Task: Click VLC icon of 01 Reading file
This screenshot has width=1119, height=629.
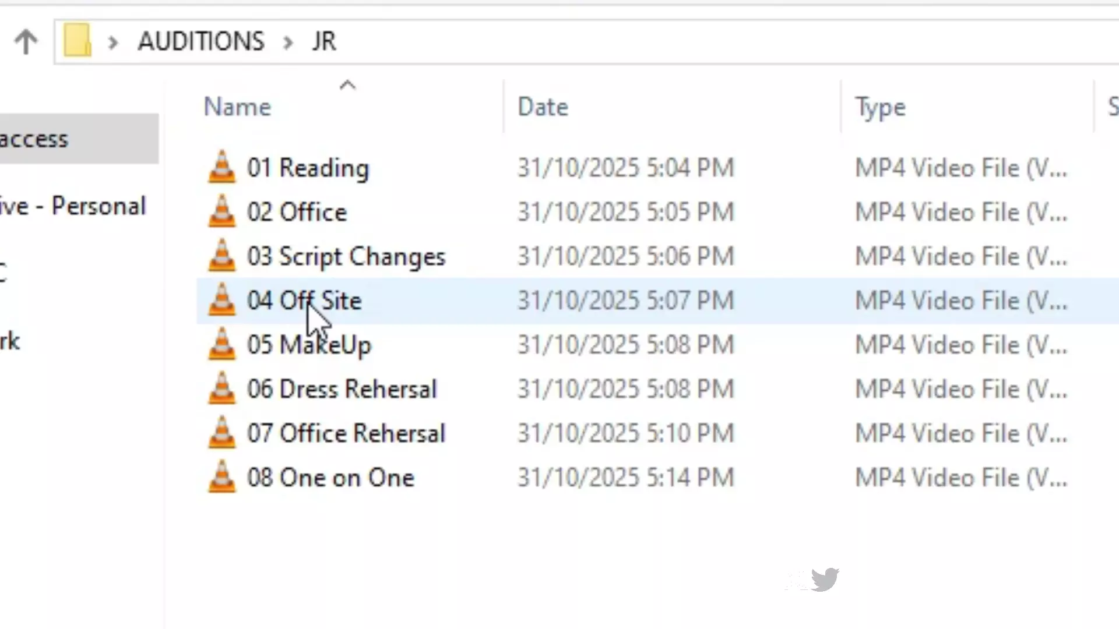Action: (x=222, y=168)
